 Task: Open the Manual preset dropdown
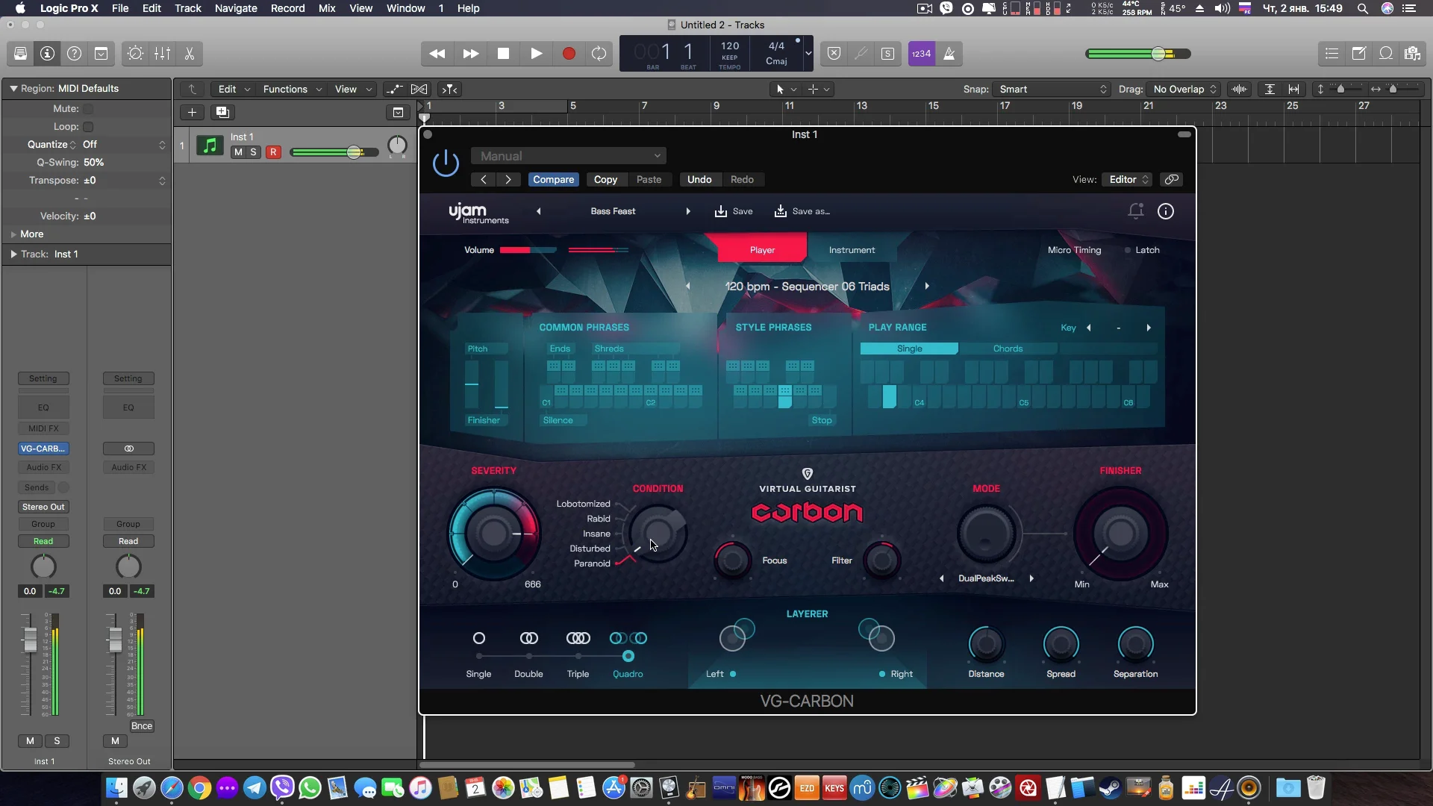[x=569, y=155]
